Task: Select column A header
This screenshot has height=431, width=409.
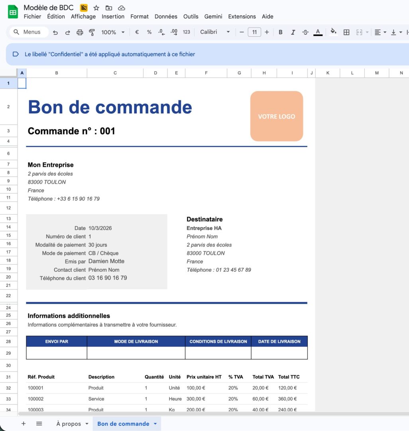Action: [22, 73]
